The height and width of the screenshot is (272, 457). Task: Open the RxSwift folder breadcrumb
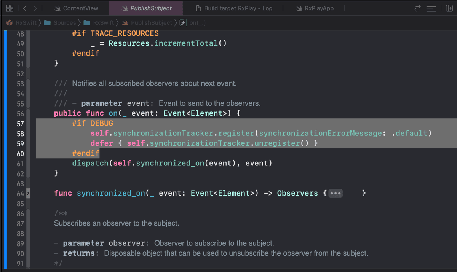pyautogui.click(x=99, y=23)
